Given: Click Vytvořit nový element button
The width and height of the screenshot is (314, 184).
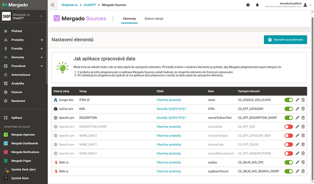Looking at the screenshot, I should pos(285,40).
